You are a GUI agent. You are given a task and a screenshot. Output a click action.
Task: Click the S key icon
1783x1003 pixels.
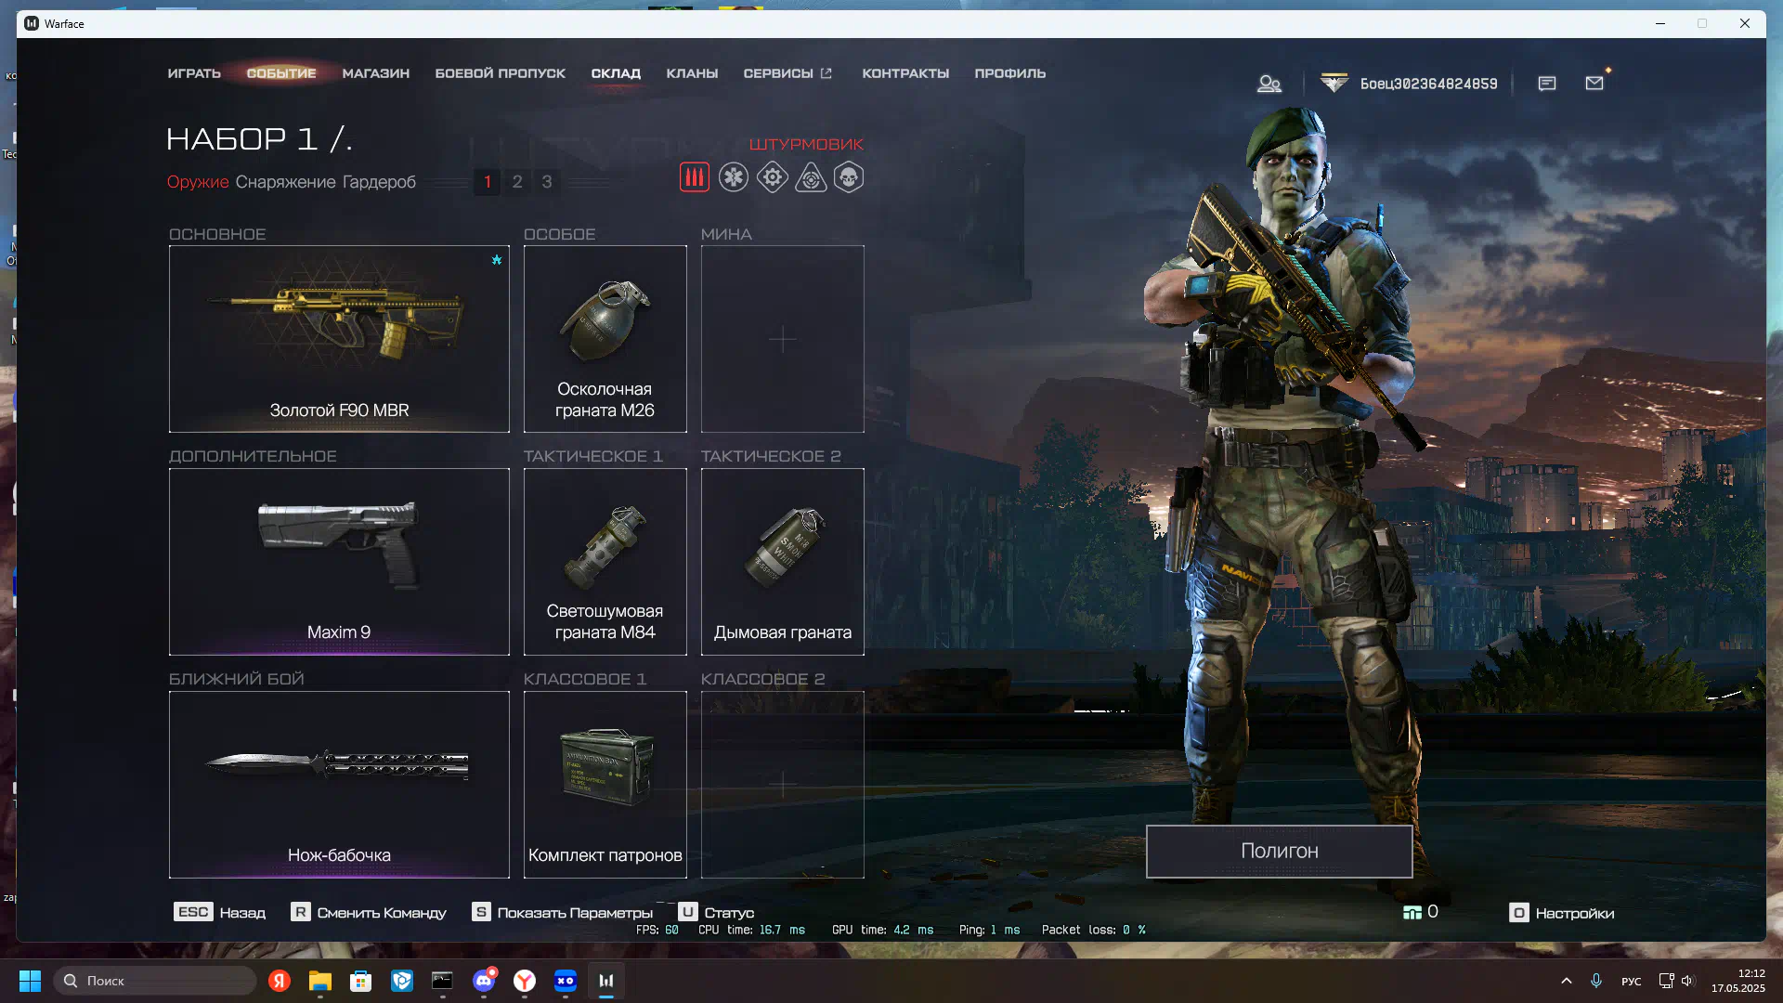coord(481,912)
